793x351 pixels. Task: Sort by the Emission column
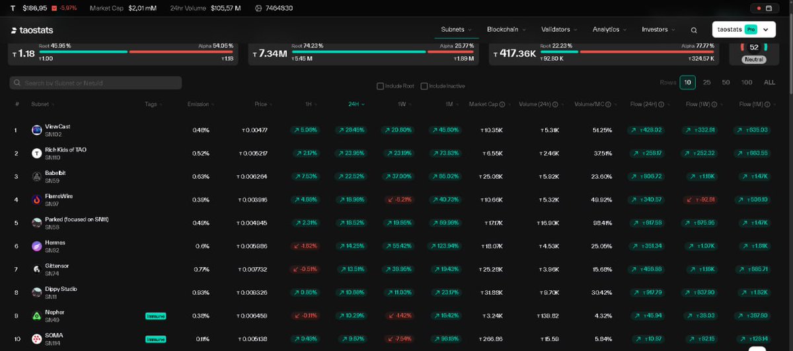point(200,104)
